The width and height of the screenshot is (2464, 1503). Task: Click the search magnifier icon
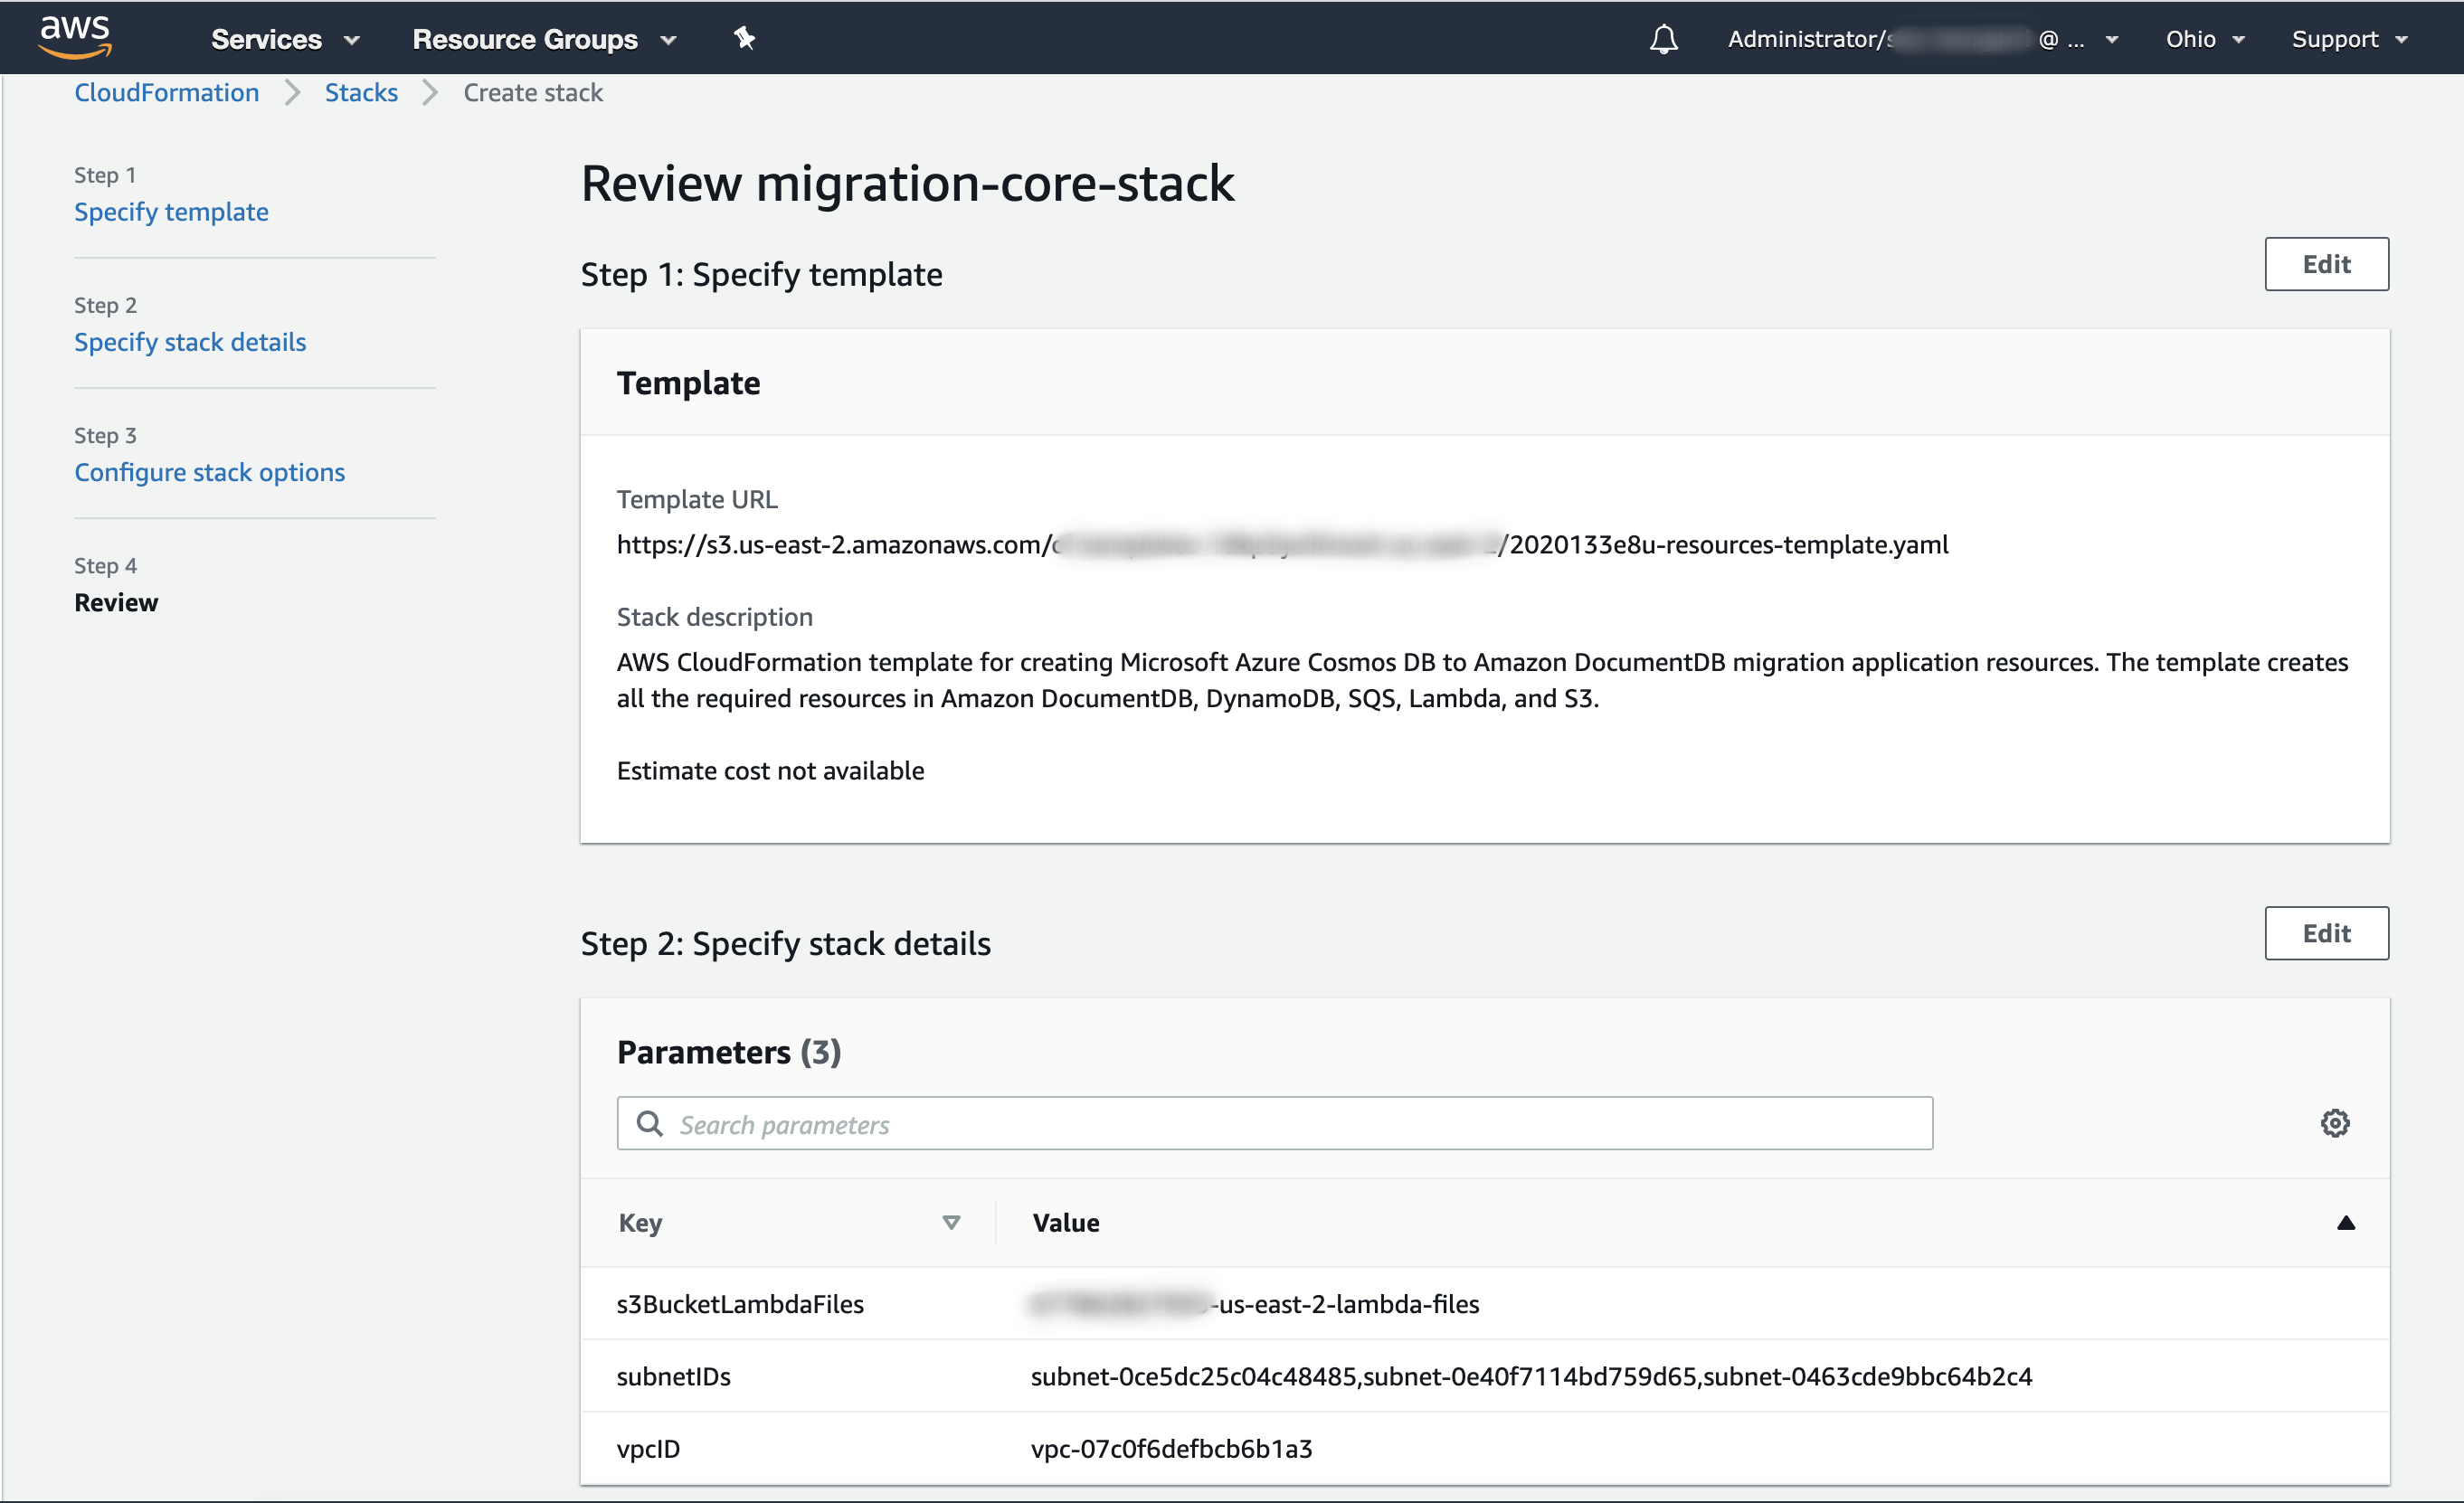pyautogui.click(x=650, y=1123)
